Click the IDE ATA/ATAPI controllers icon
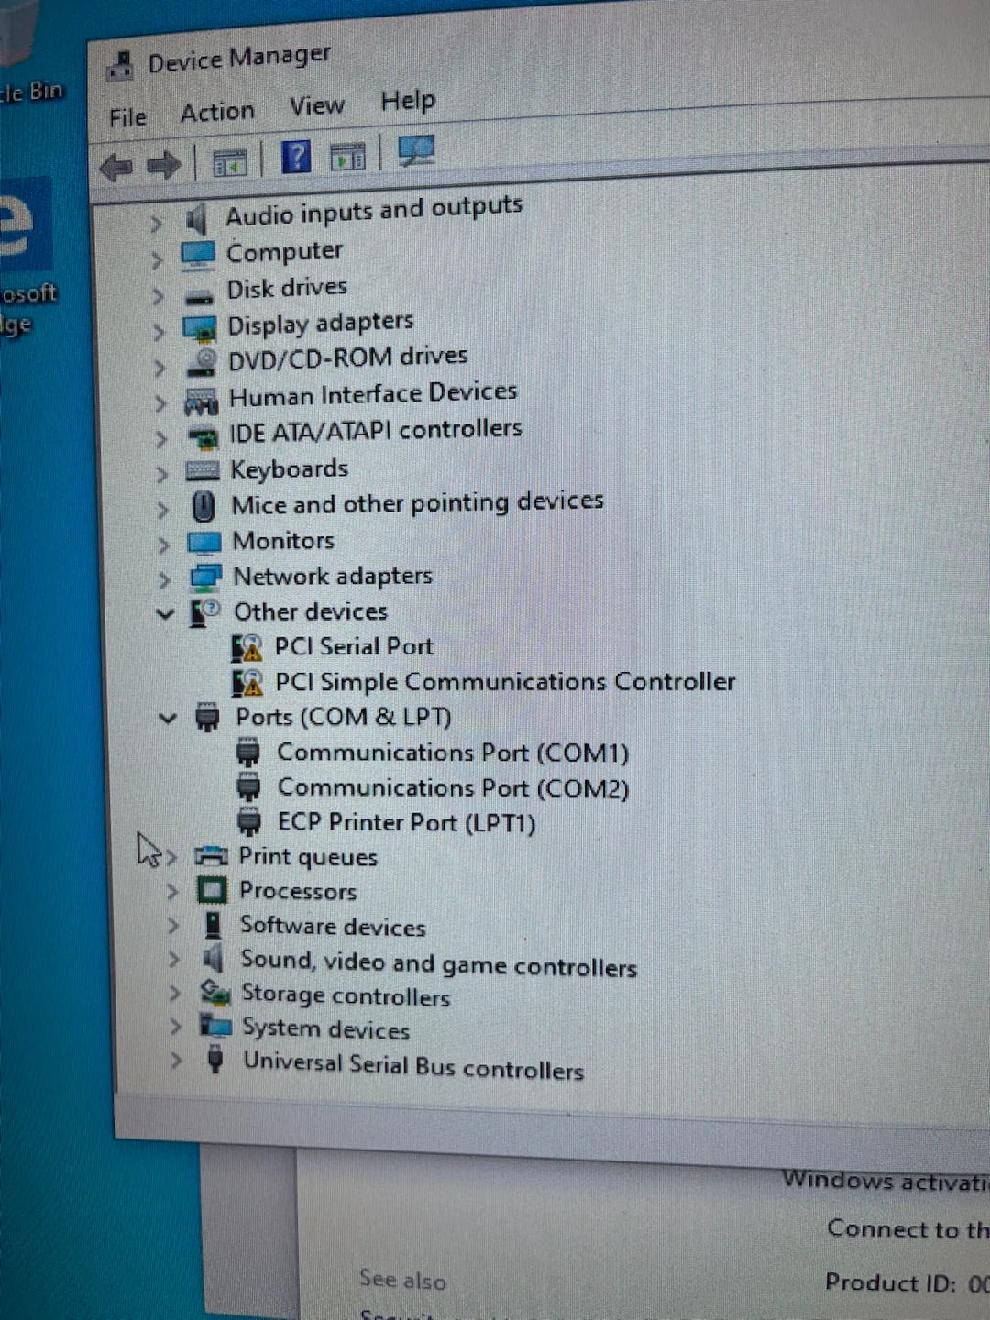This screenshot has height=1320, width=990. (x=203, y=438)
